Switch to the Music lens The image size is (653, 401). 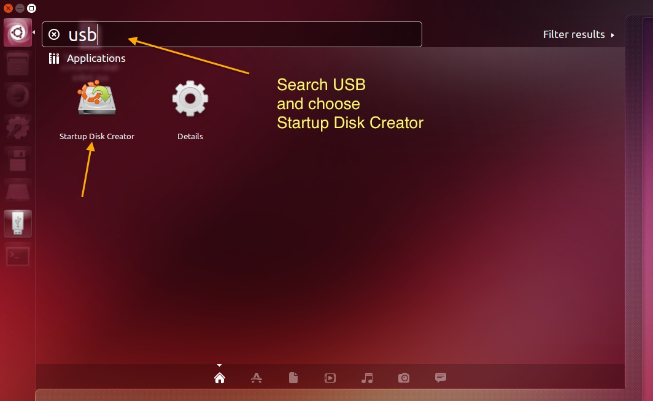(x=367, y=378)
